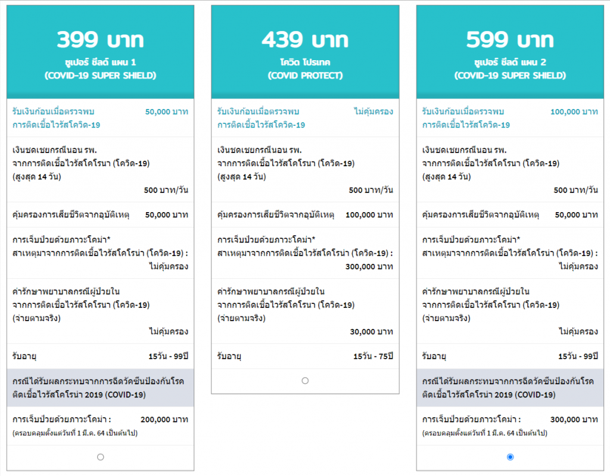Viewport: 610px width, 476px height.
Task: Click the 599 บาท Super Shield header
Action: (x=510, y=51)
